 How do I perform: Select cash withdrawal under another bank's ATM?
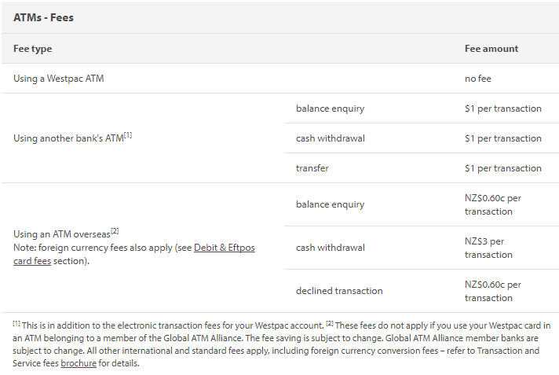[x=330, y=138]
